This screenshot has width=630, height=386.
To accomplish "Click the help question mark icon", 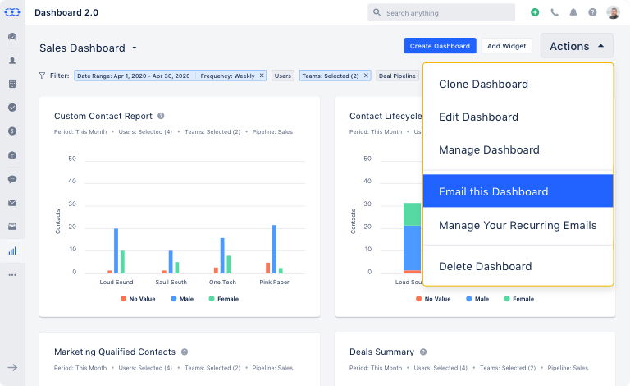I will 592,12.
